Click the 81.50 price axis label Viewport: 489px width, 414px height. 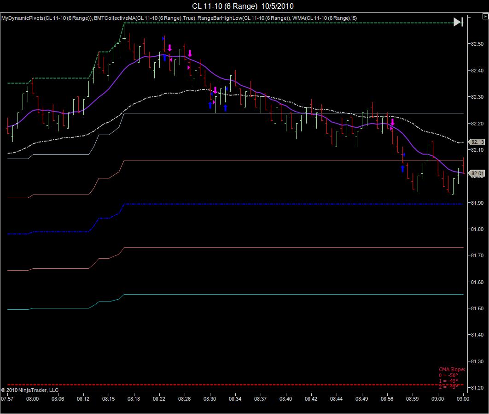point(477,308)
